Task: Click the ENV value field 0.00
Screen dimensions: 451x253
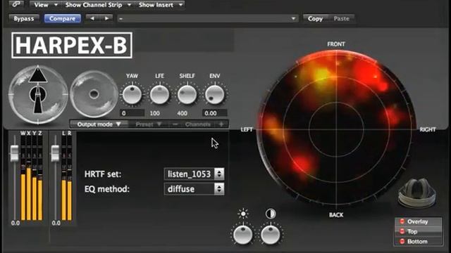Action: coord(214,113)
